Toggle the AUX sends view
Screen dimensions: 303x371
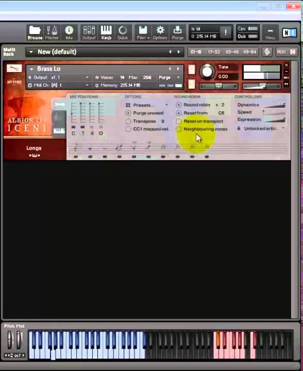(x=281, y=52)
